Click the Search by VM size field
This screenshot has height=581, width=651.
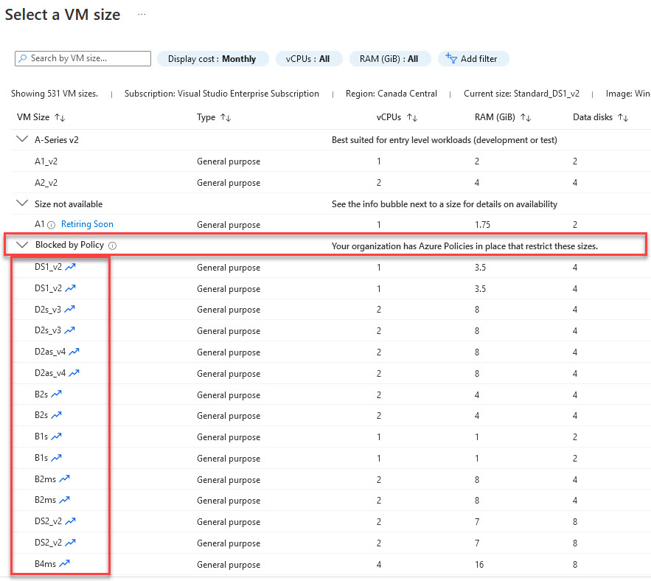(81, 58)
